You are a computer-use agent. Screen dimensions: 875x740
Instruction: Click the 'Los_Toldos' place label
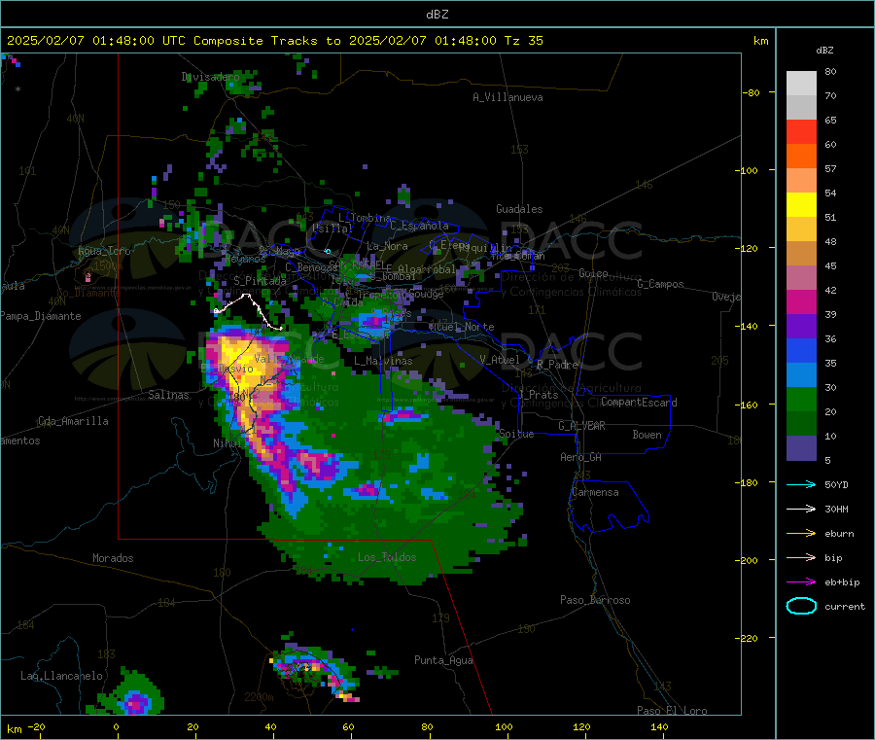(x=387, y=557)
